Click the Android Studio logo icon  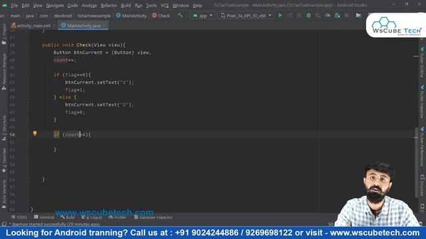point(5,5)
